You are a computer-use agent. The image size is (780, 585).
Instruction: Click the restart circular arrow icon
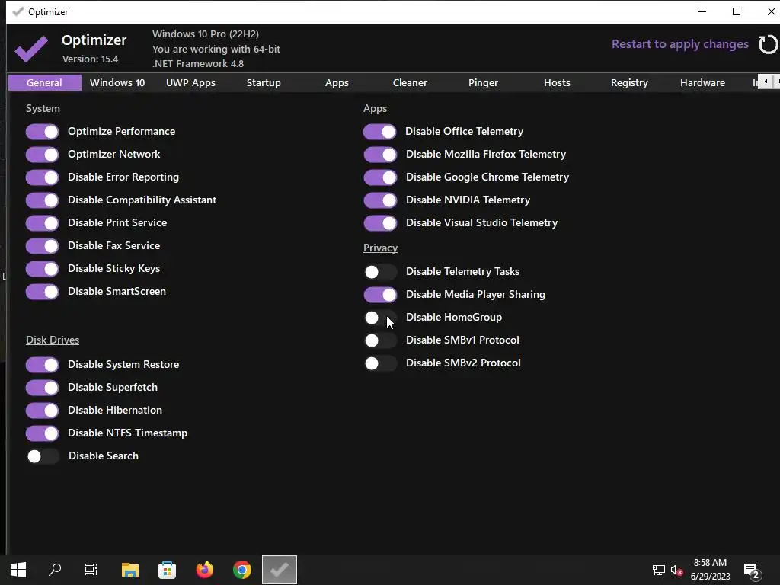click(x=768, y=44)
